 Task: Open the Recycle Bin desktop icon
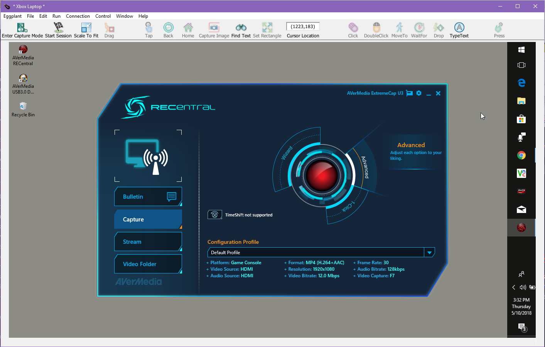point(23,109)
